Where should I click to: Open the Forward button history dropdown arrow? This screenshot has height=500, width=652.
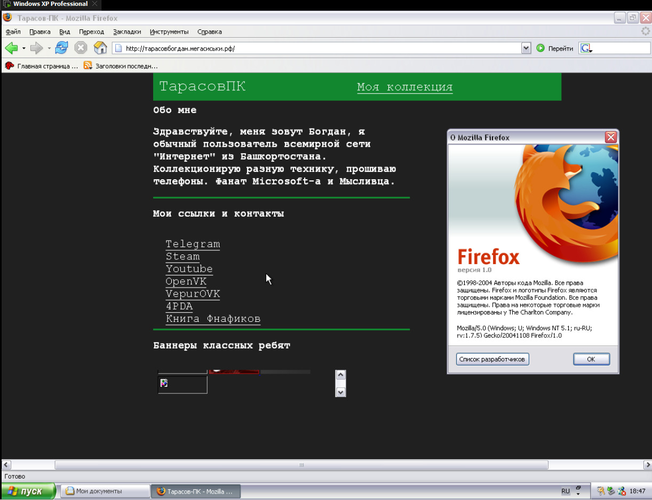[x=49, y=49]
